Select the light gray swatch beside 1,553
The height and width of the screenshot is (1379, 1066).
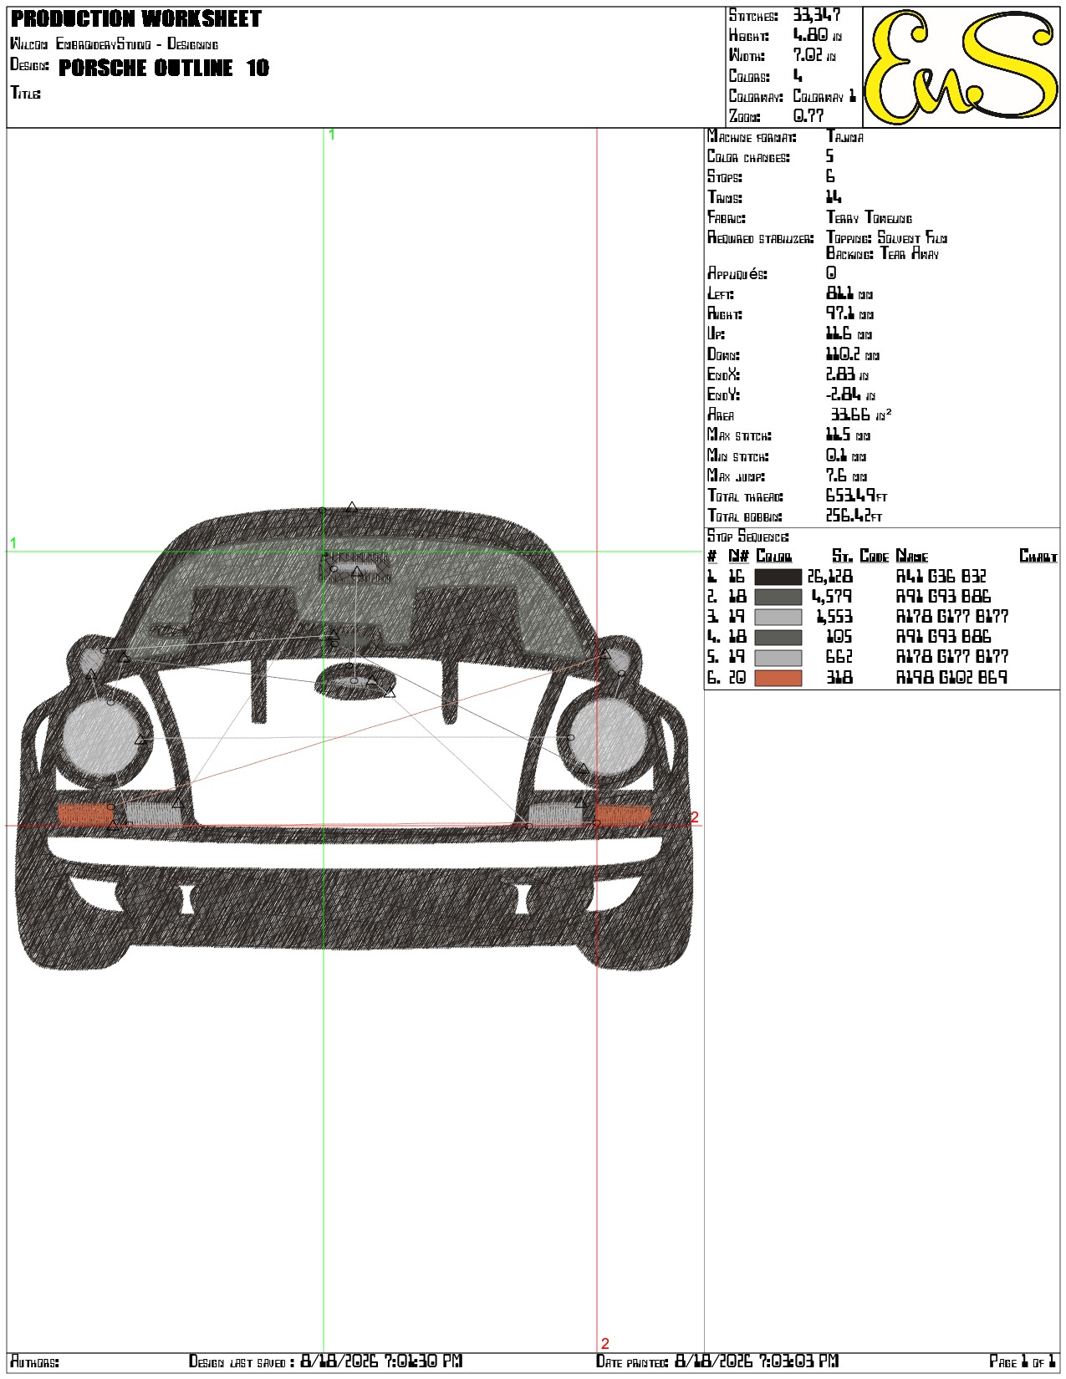tap(778, 617)
